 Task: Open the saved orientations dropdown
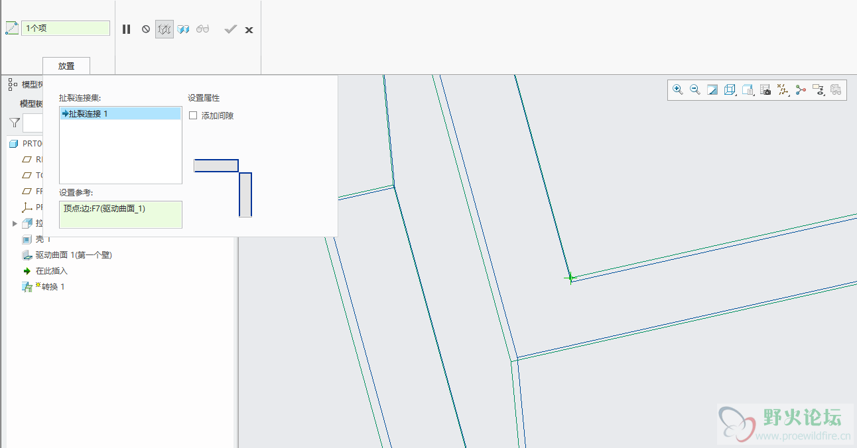pos(748,89)
